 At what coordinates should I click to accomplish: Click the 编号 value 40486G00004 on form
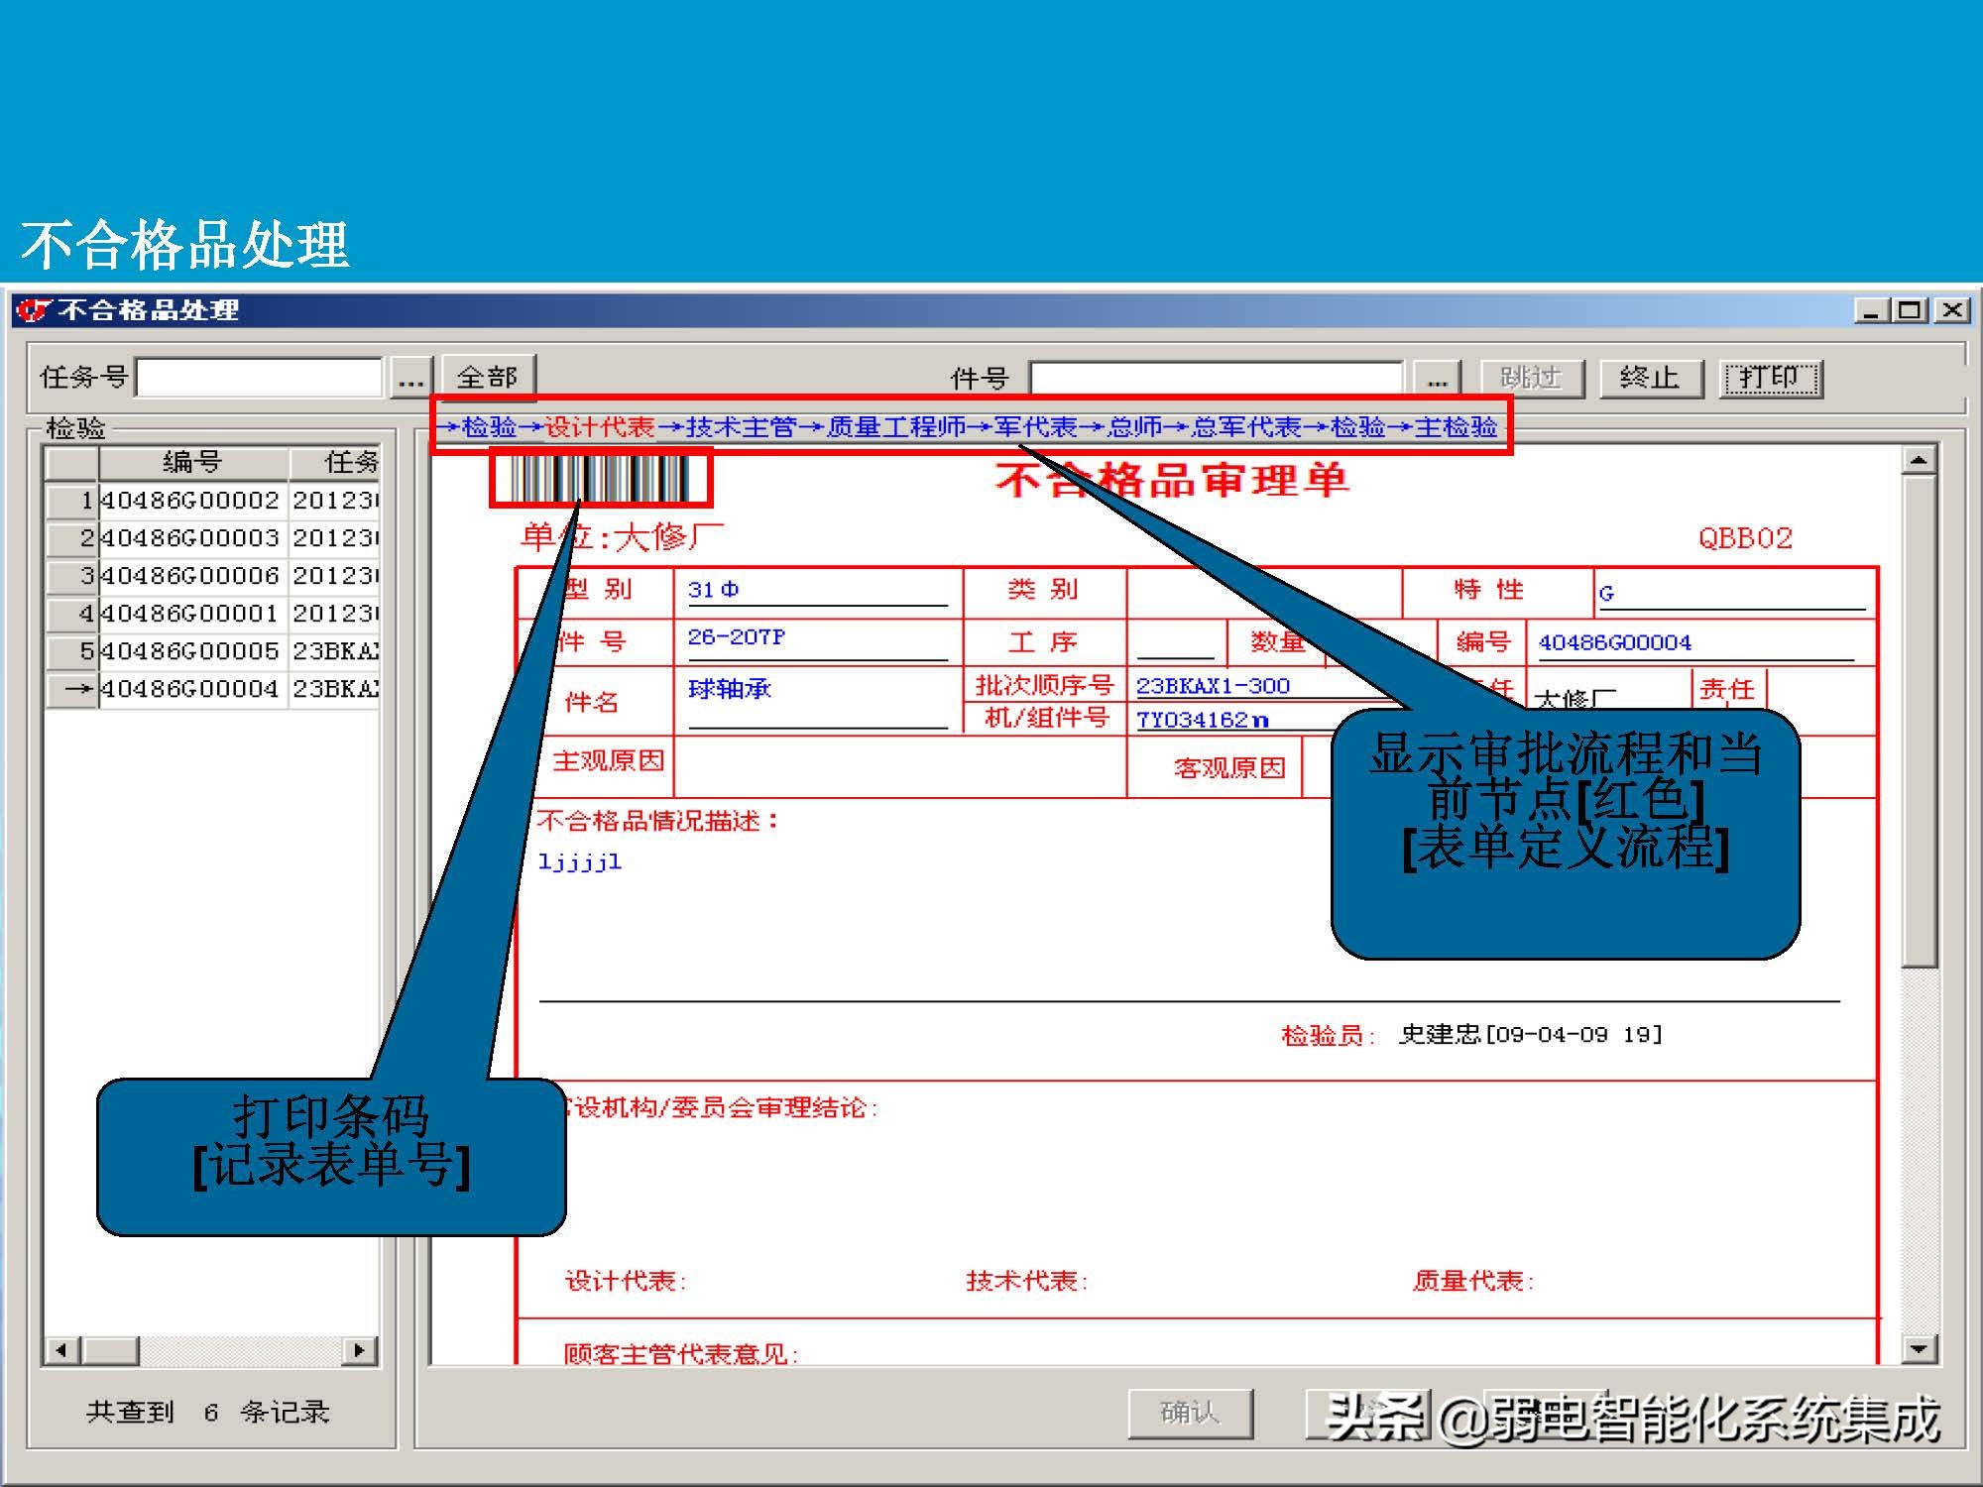[x=1614, y=642]
